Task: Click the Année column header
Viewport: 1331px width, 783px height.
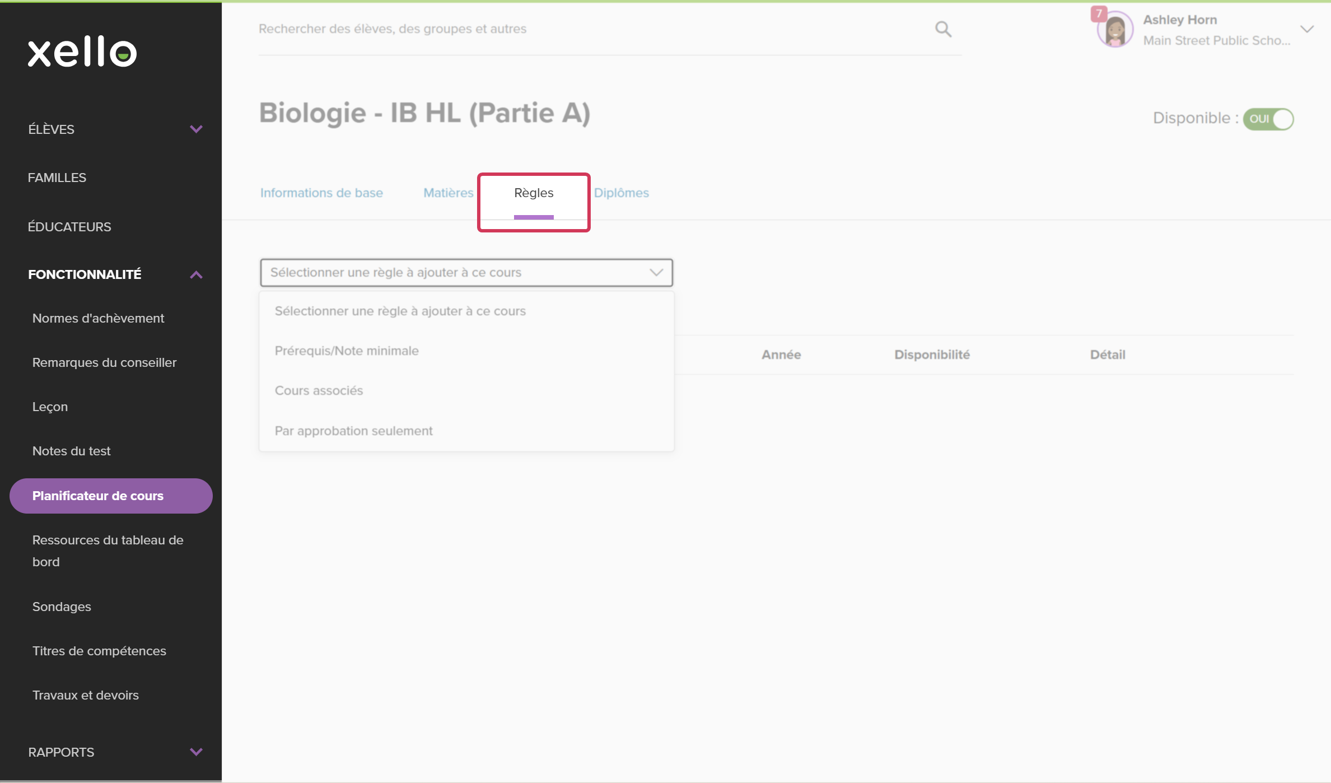Action: [781, 355]
